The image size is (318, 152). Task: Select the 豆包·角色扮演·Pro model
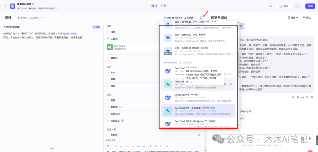coord(198,38)
